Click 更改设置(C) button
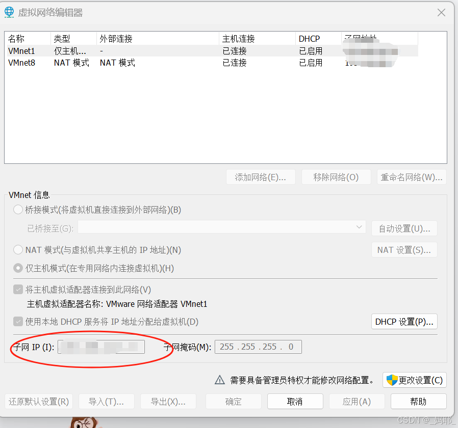 click(415, 380)
